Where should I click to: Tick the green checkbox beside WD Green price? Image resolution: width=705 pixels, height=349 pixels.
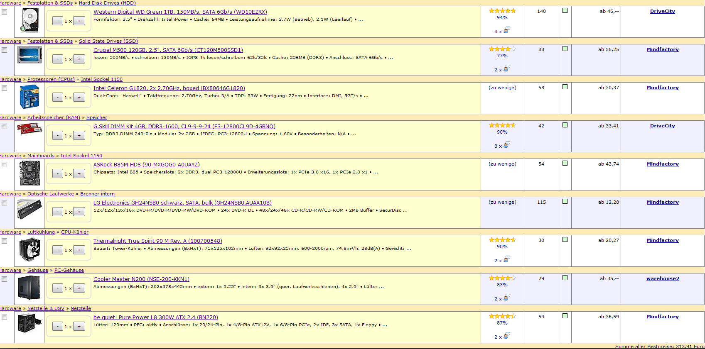pos(565,10)
